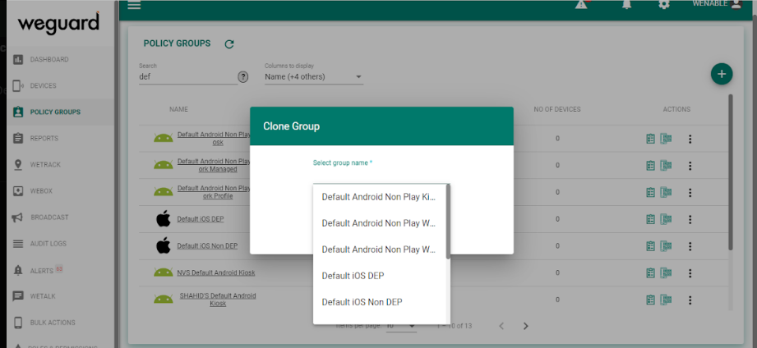Choose Default iOS DEP in the dropdown list
Screen dimensions: 757x348
coord(380,276)
